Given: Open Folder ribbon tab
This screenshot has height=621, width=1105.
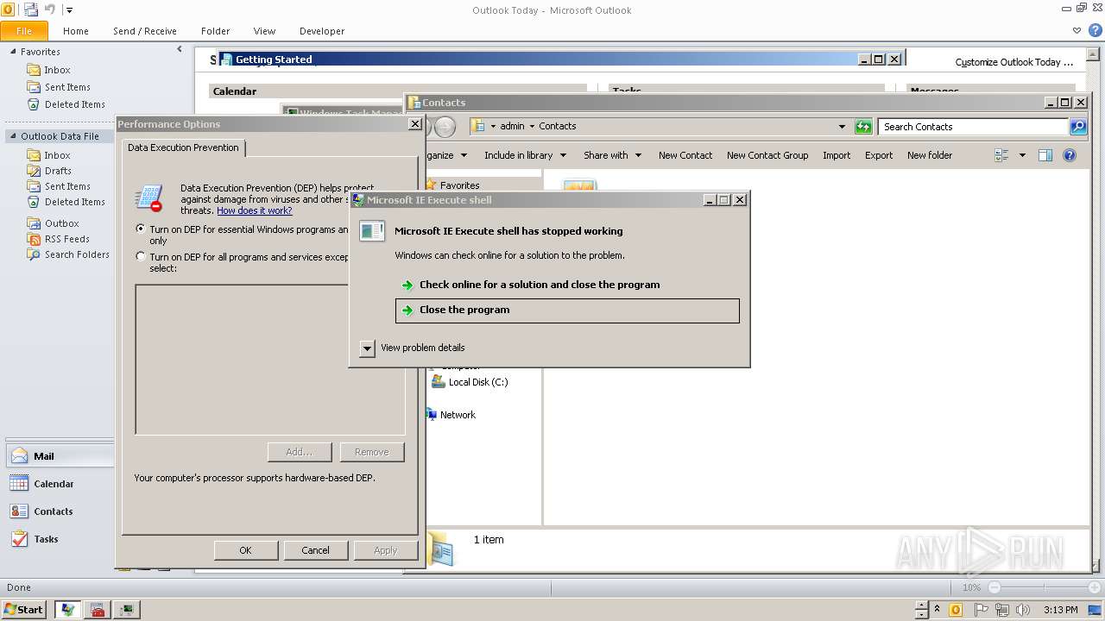Looking at the screenshot, I should point(215,31).
